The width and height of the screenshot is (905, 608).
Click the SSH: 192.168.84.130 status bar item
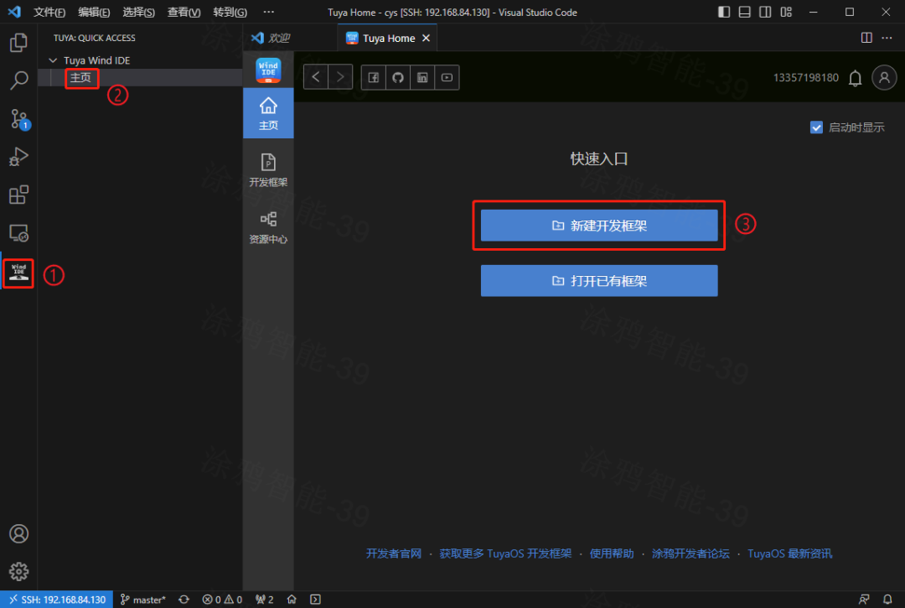[57, 599]
